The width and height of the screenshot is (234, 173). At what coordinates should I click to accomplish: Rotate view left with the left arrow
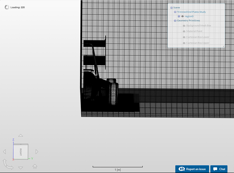click(4, 152)
